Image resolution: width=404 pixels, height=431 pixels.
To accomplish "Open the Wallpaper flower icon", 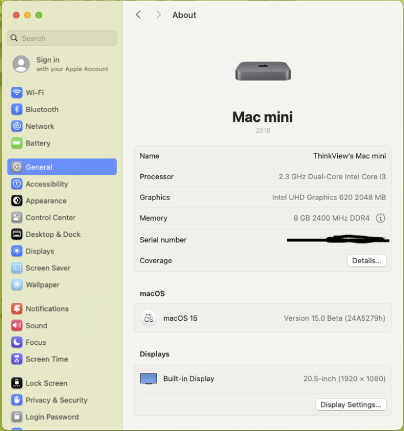I will point(17,284).
